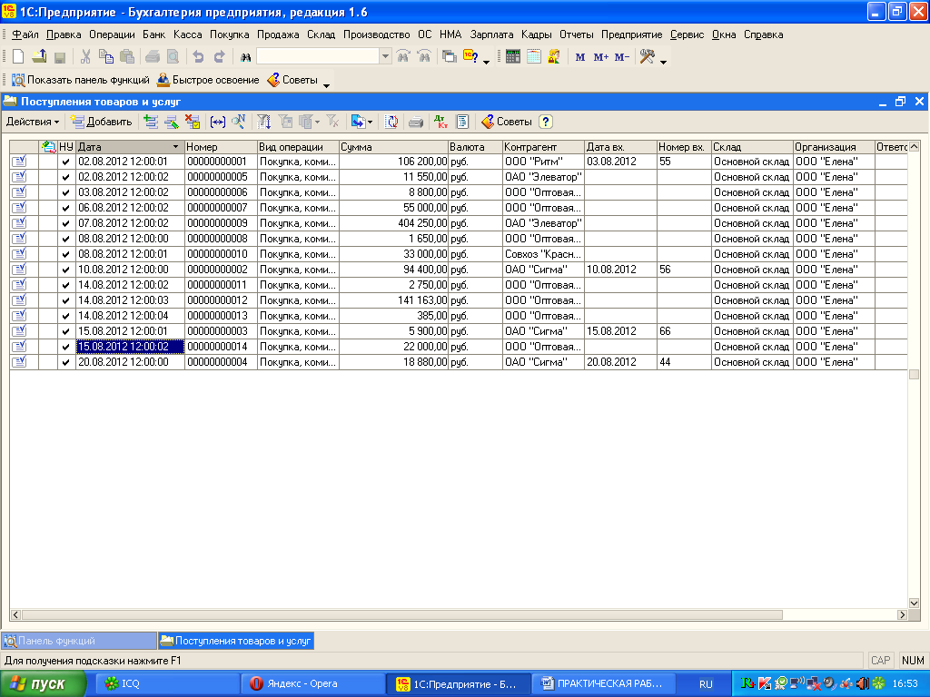Click the Windows пуск start button
The image size is (930, 697).
click(43, 683)
